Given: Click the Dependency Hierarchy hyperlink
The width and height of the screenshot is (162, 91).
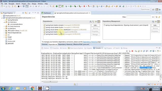Looking at the screenshot, I should click(x=90, y=42).
